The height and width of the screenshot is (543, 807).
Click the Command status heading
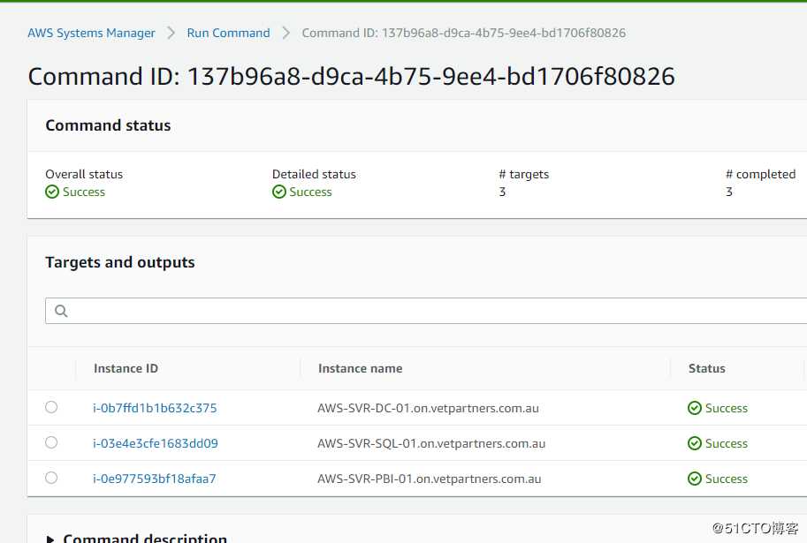[108, 125]
